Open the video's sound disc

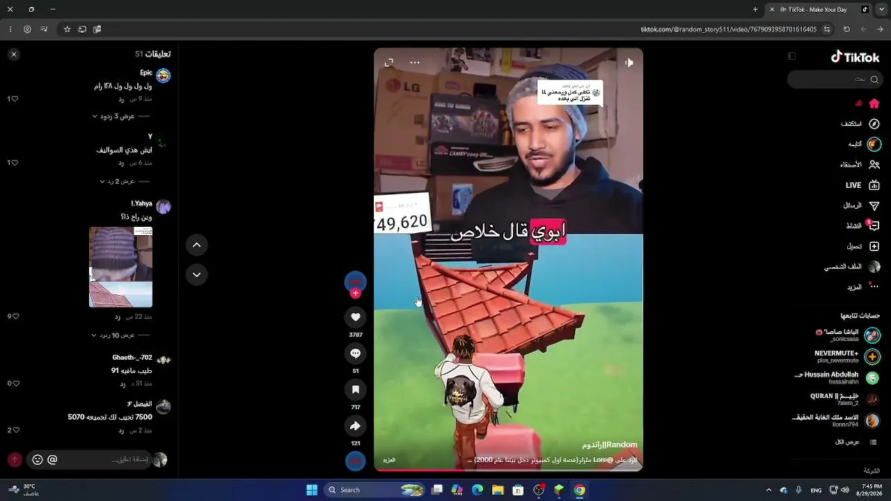click(x=356, y=461)
